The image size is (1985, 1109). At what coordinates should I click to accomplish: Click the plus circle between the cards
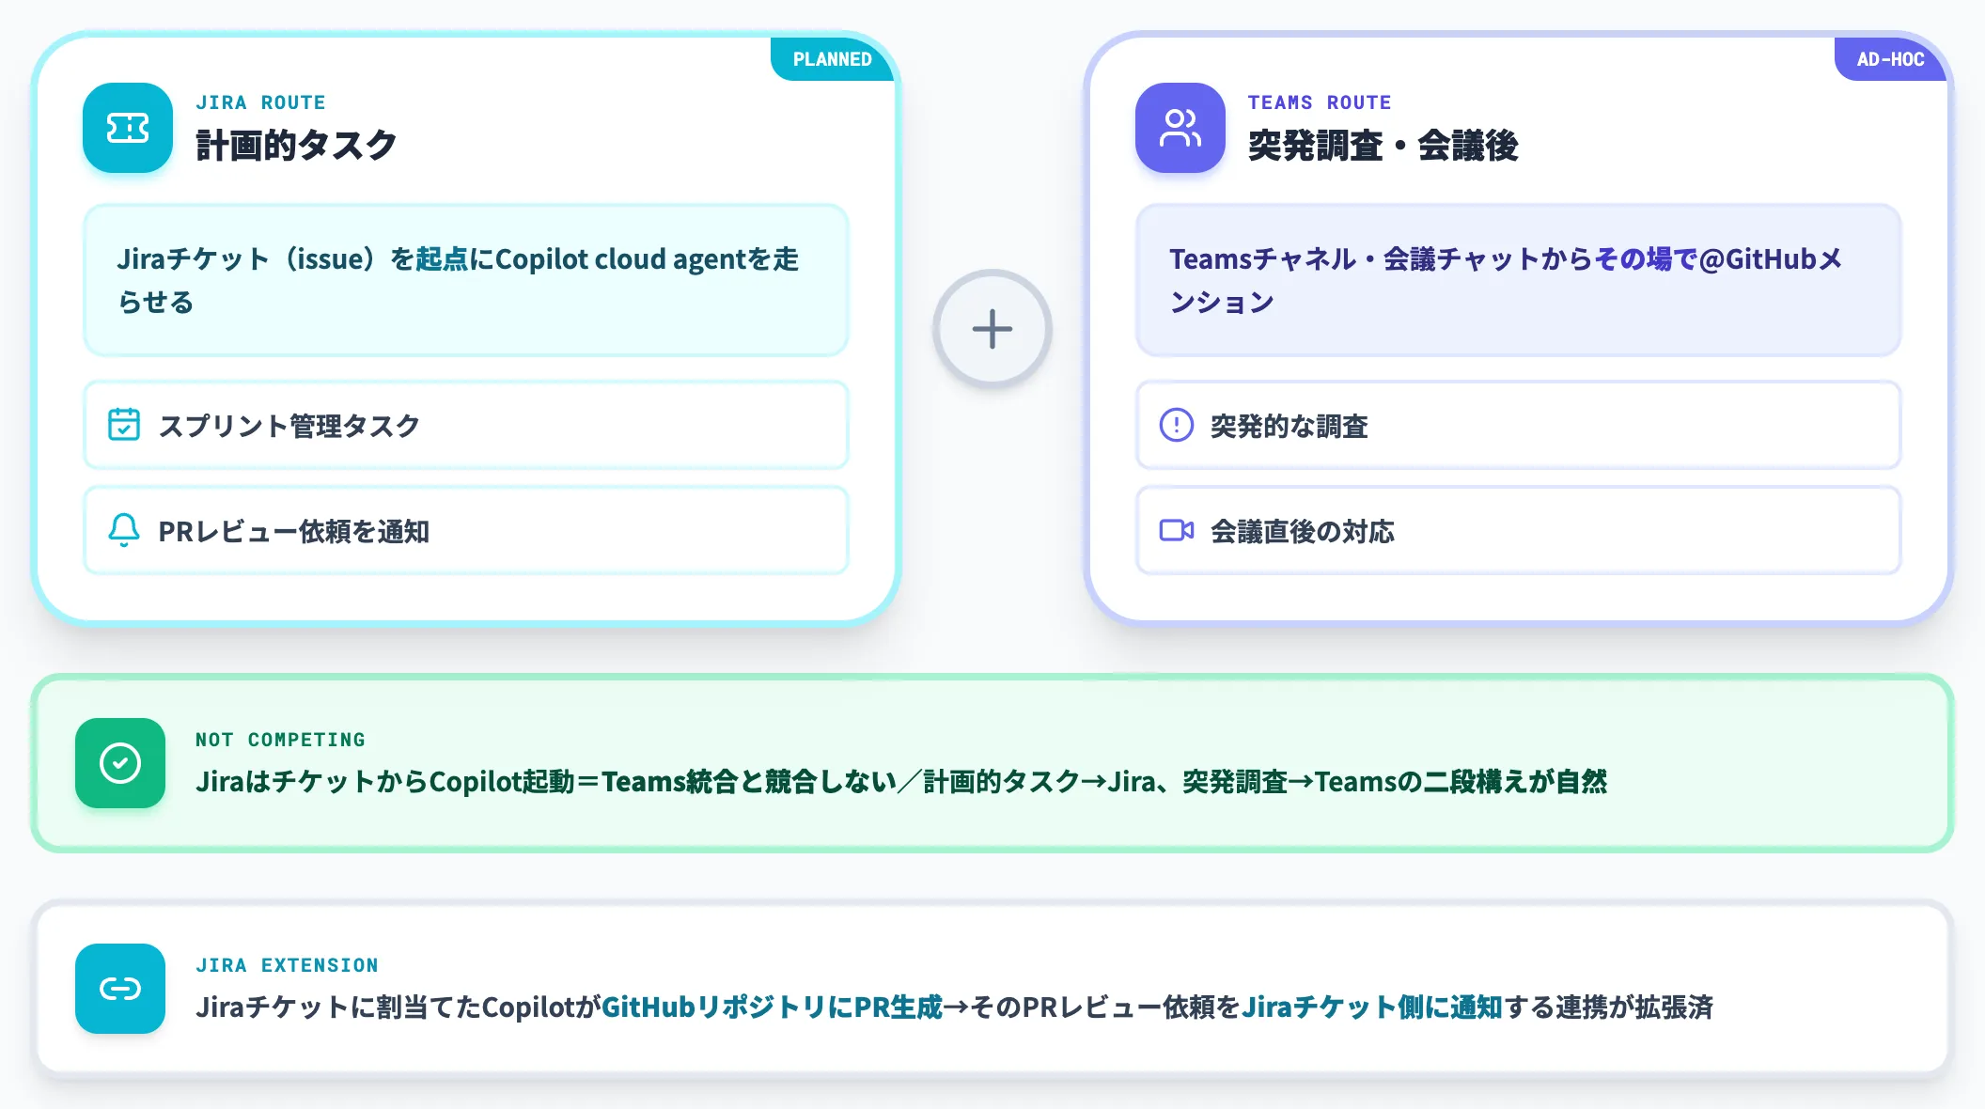tap(992, 329)
